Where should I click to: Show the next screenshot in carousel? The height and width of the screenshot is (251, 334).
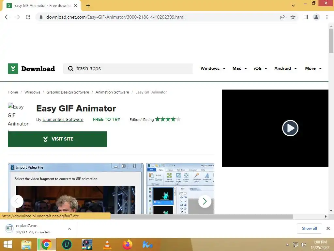(205, 201)
